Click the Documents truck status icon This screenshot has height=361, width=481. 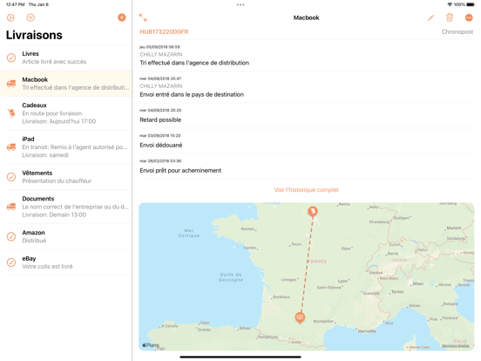(x=11, y=207)
